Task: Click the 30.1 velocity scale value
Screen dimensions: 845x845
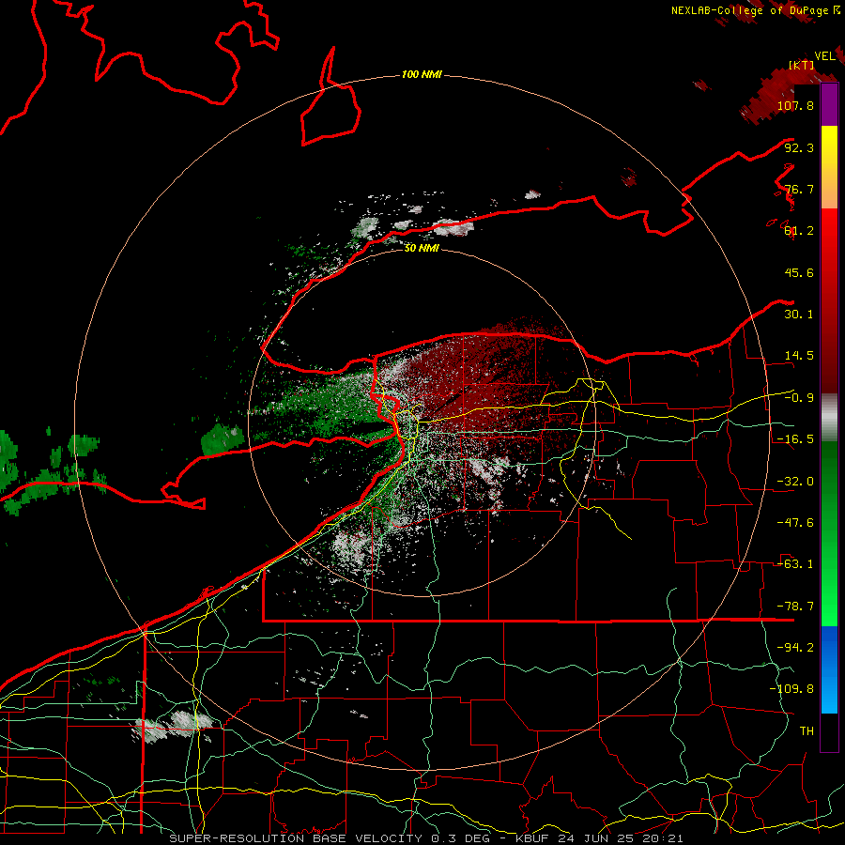Action: 799,315
